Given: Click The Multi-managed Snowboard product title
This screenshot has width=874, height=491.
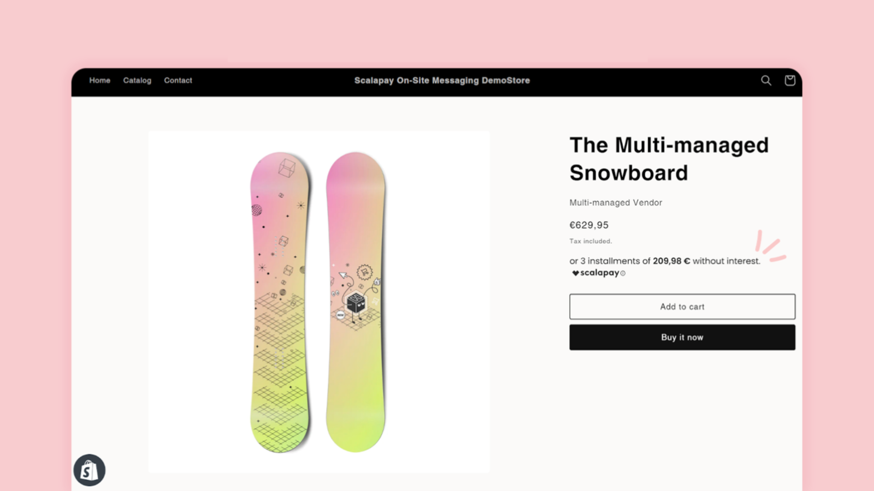Looking at the screenshot, I should pos(669,159).
